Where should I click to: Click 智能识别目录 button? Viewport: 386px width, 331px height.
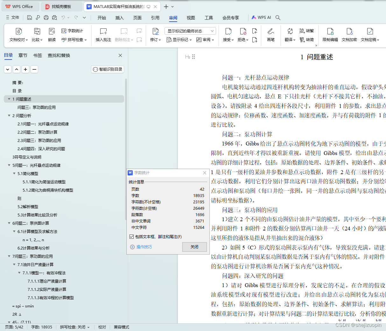[108, 69]
